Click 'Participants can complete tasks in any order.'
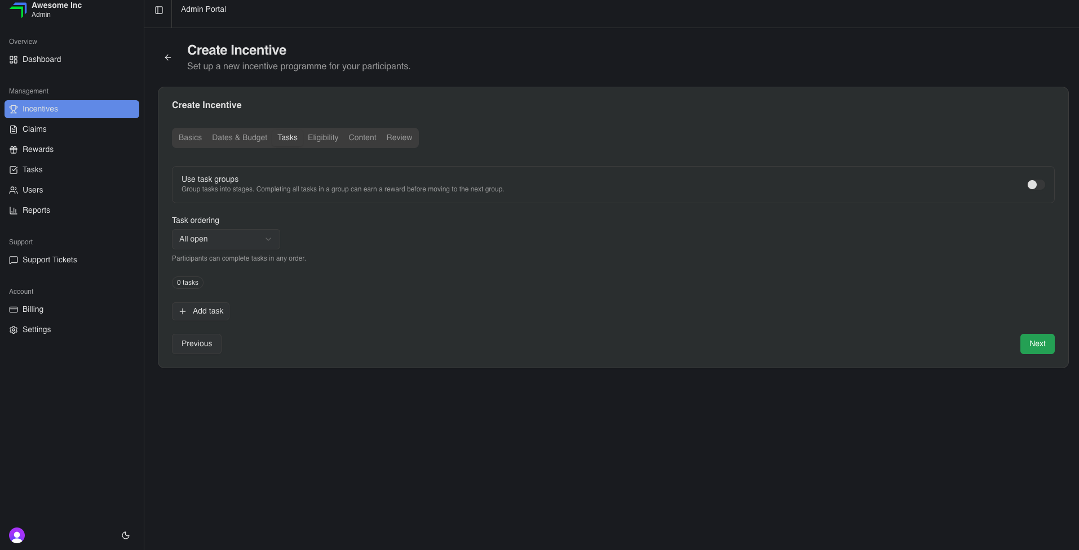Viewport: 1079px width, 550px height. click(239, 258)
